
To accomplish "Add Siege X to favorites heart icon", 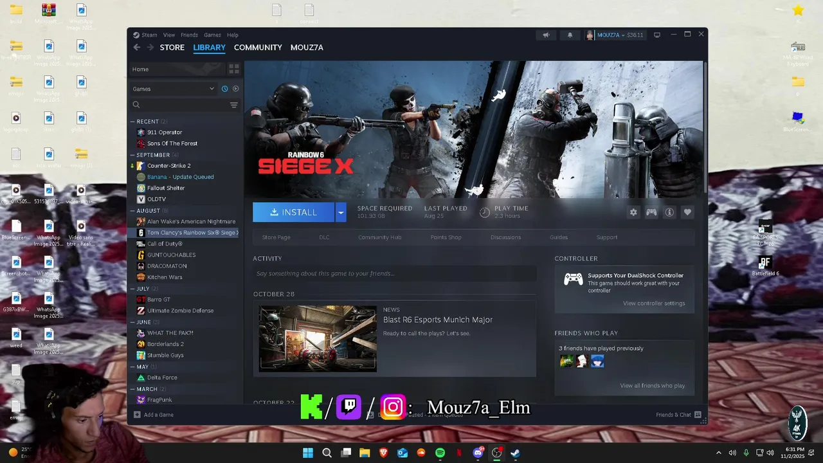I will point(687,212).
